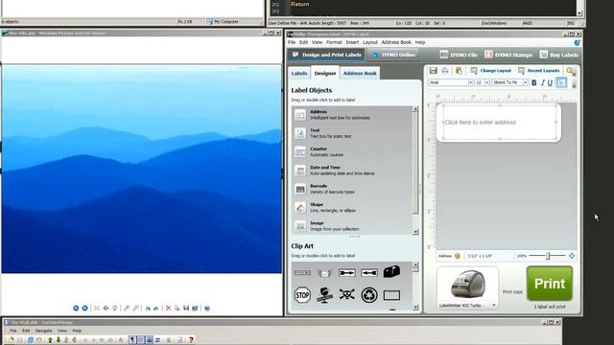Screen dimensions: 614x345
Task: Open the LabelWriter 400 Turbo printer dropdown
Action: (494, 305)
